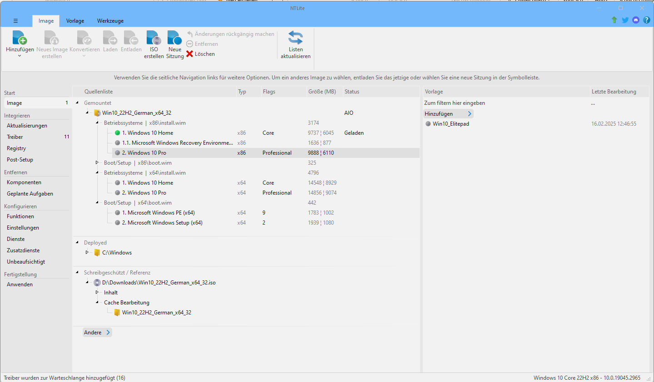
Task: Click the Konvertieren icon
Action: click(x=84, y=38)
